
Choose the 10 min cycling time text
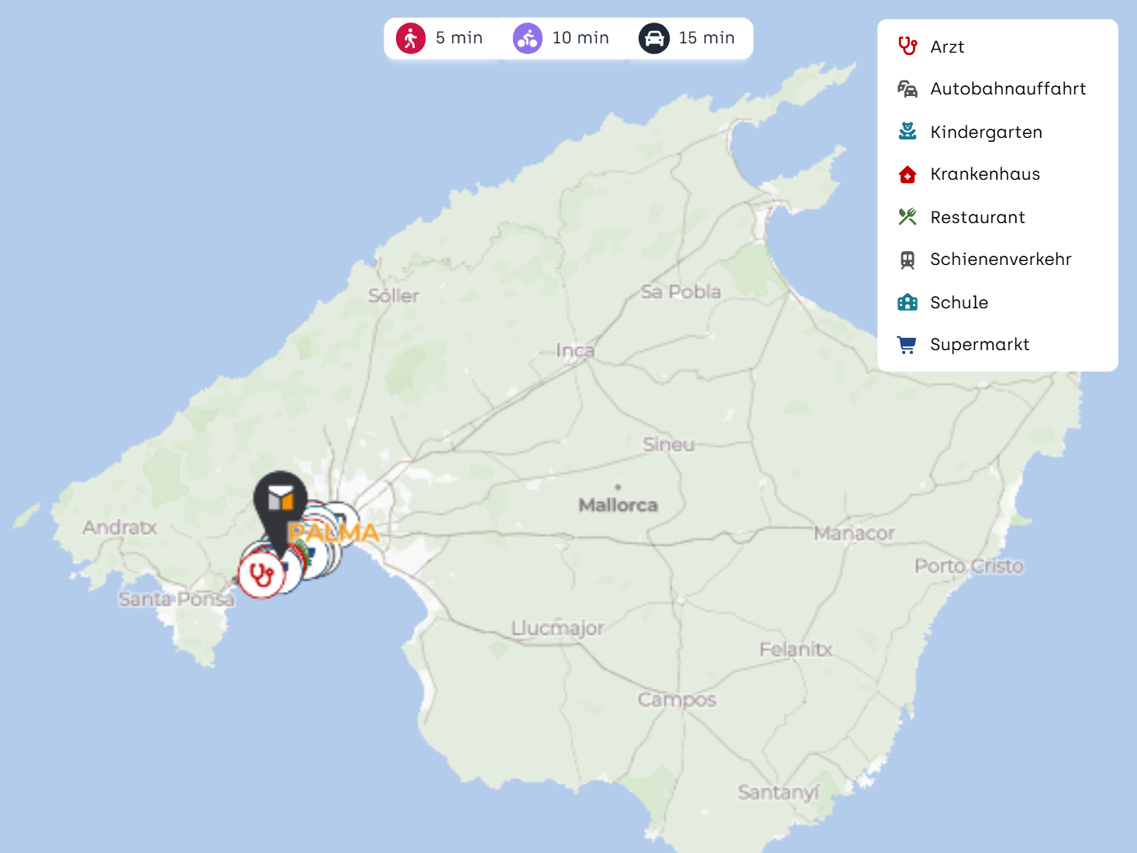[581, 38]
